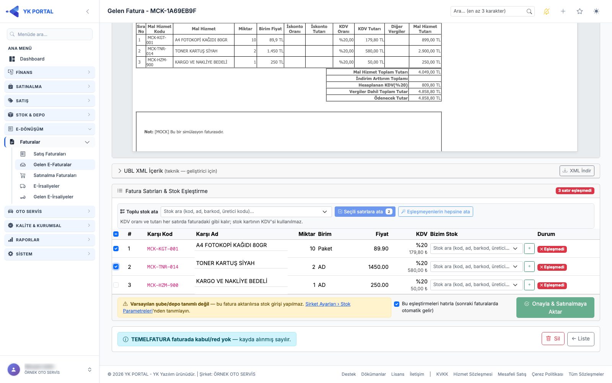Click the search magnifier icon in top bar

point(529,11)
